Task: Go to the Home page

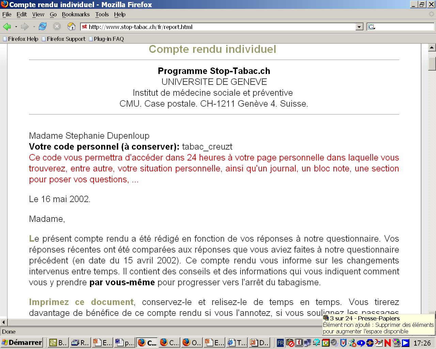Action: pos(72,27)
